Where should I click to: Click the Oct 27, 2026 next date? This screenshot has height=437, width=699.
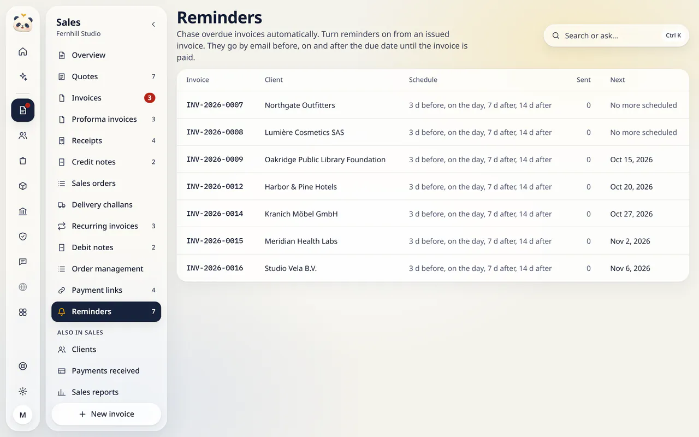pyautogui.click(x=631, y=214)
